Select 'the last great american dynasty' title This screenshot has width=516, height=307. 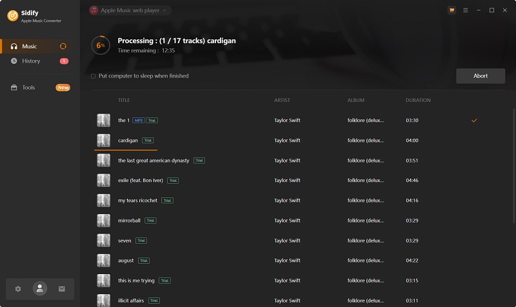coord(154,161)
